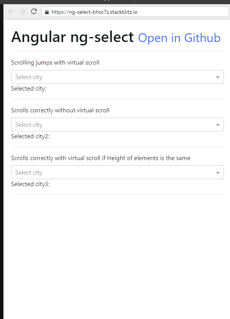The width and height of the screenshot is (230, 319).
Task: Click the 'Selected city3:' label
Action: tap(30, 184)
